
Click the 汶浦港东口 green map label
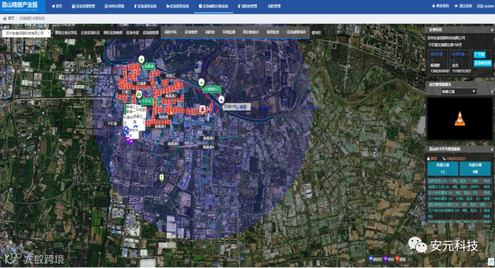pos(211,89)
